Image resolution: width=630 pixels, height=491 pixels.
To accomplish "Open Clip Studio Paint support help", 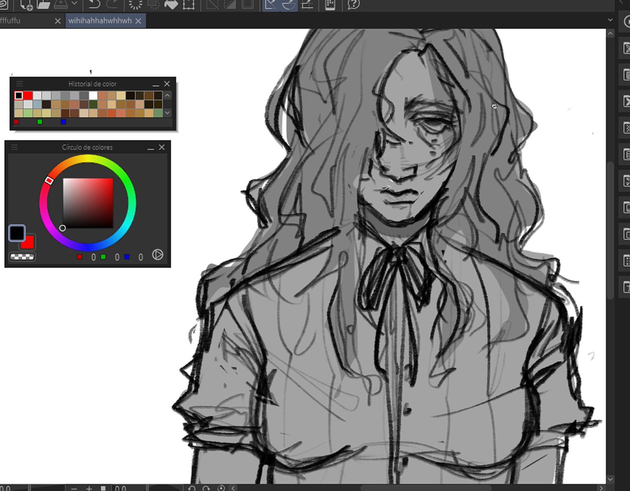I will pyautogui.click(x=354, y=5).
